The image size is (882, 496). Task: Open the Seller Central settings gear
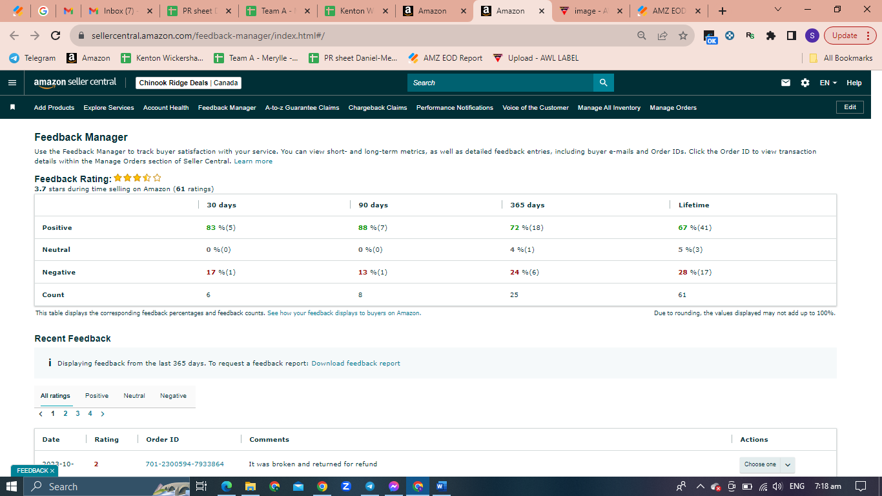coord(805,83)
